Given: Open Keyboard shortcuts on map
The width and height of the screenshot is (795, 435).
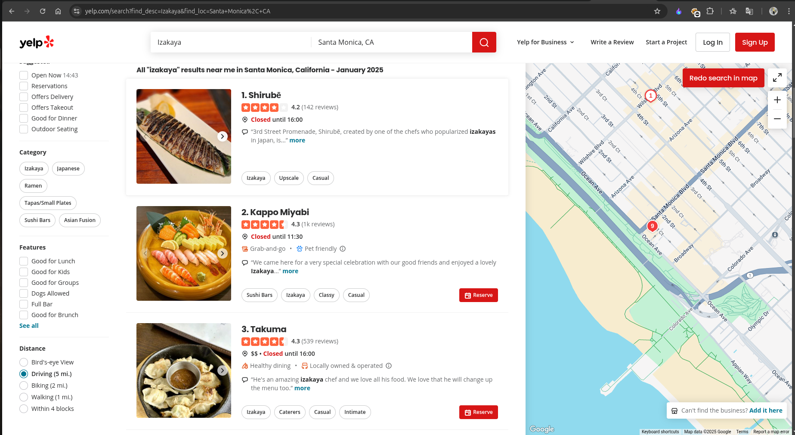Looking at the screenshot, I should (x=660, y=432).
